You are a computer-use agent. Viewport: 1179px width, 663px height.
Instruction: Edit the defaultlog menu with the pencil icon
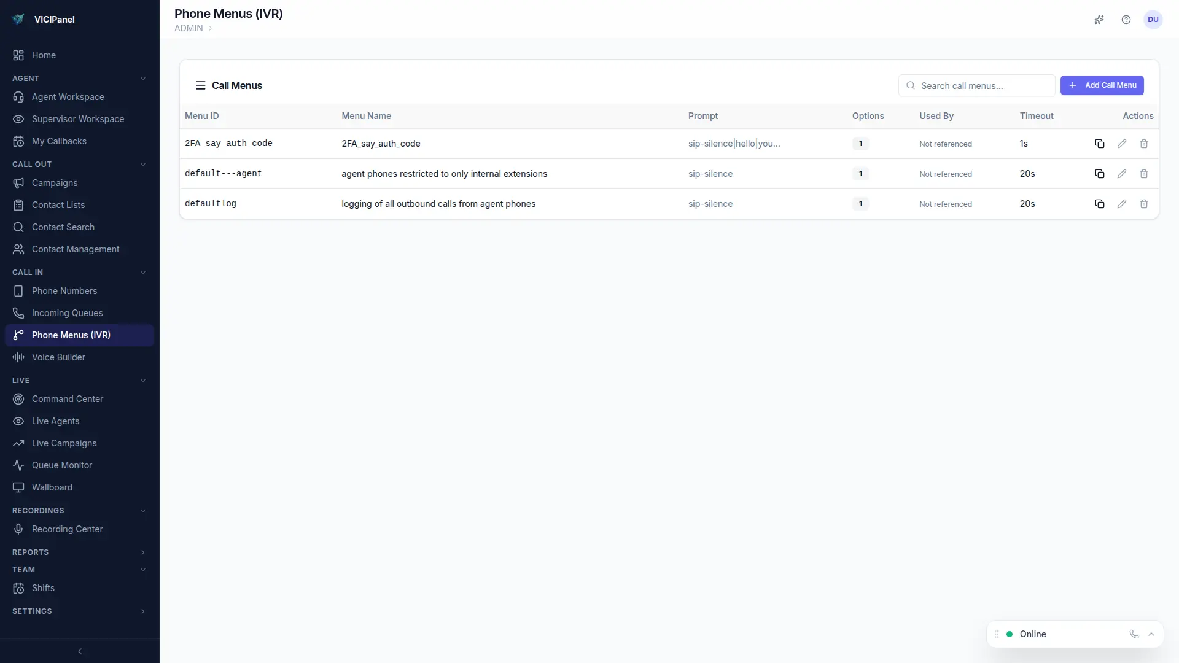[x=1122, y=203]
